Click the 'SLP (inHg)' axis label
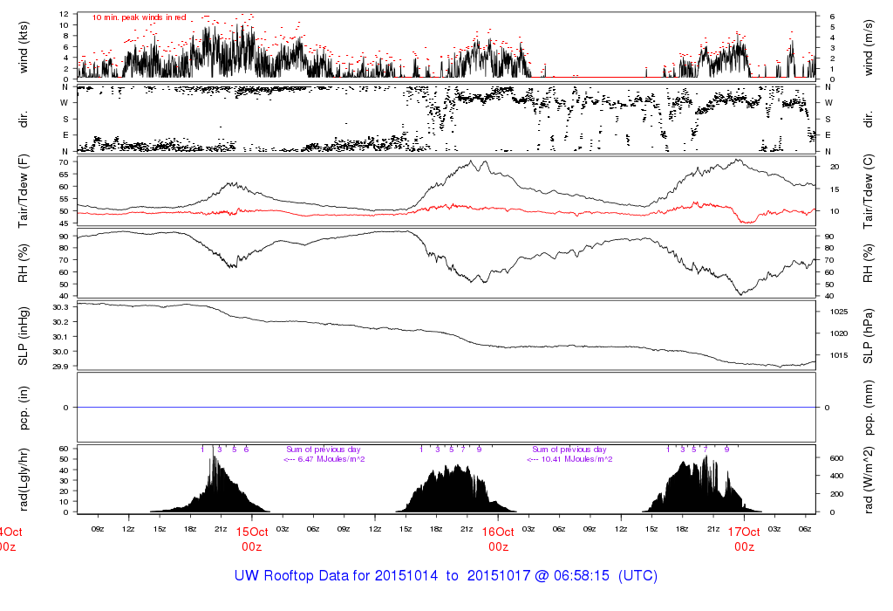This screenshot has height=611, width=893. pyautogui.click(x=24, y=336)
